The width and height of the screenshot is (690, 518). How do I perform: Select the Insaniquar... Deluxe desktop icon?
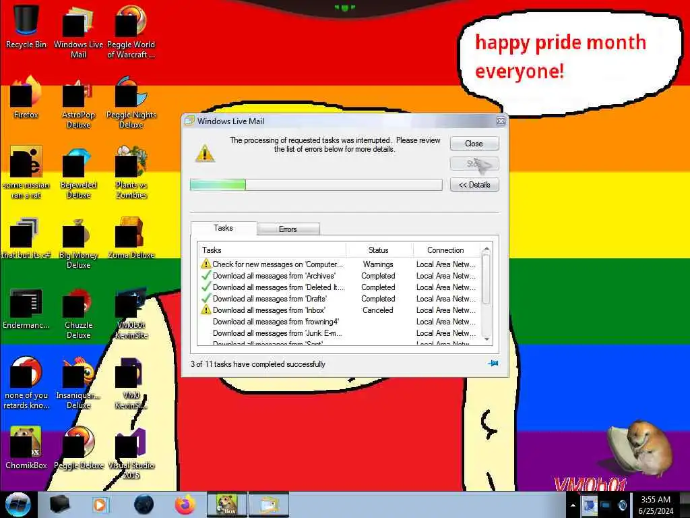click(78, 382)
